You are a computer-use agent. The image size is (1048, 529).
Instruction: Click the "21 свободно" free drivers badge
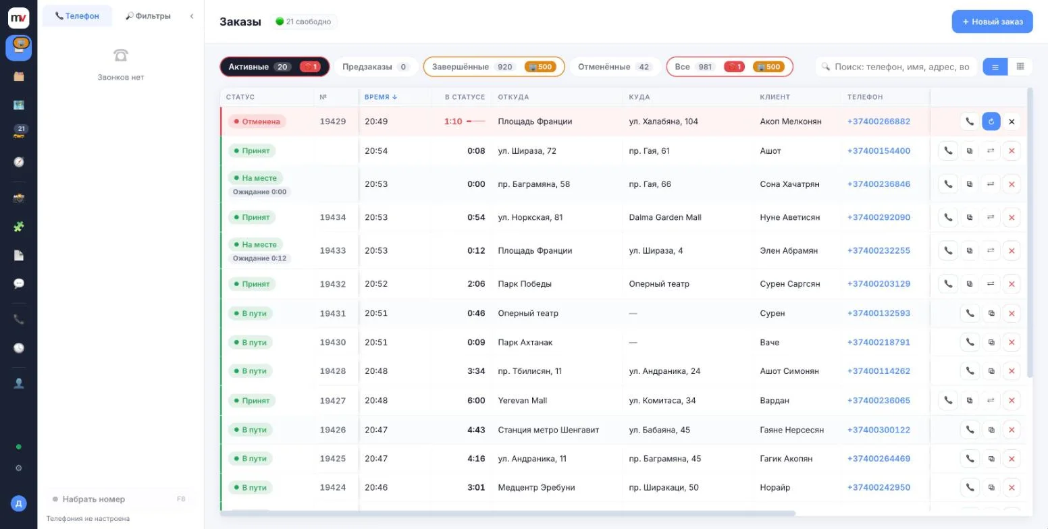tap(303, 22)
